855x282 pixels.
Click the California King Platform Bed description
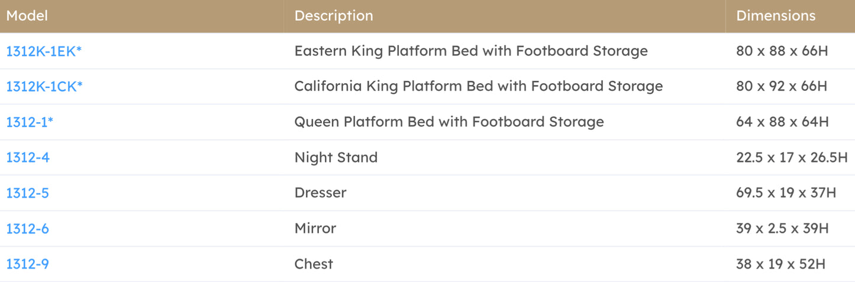point(478,87)
